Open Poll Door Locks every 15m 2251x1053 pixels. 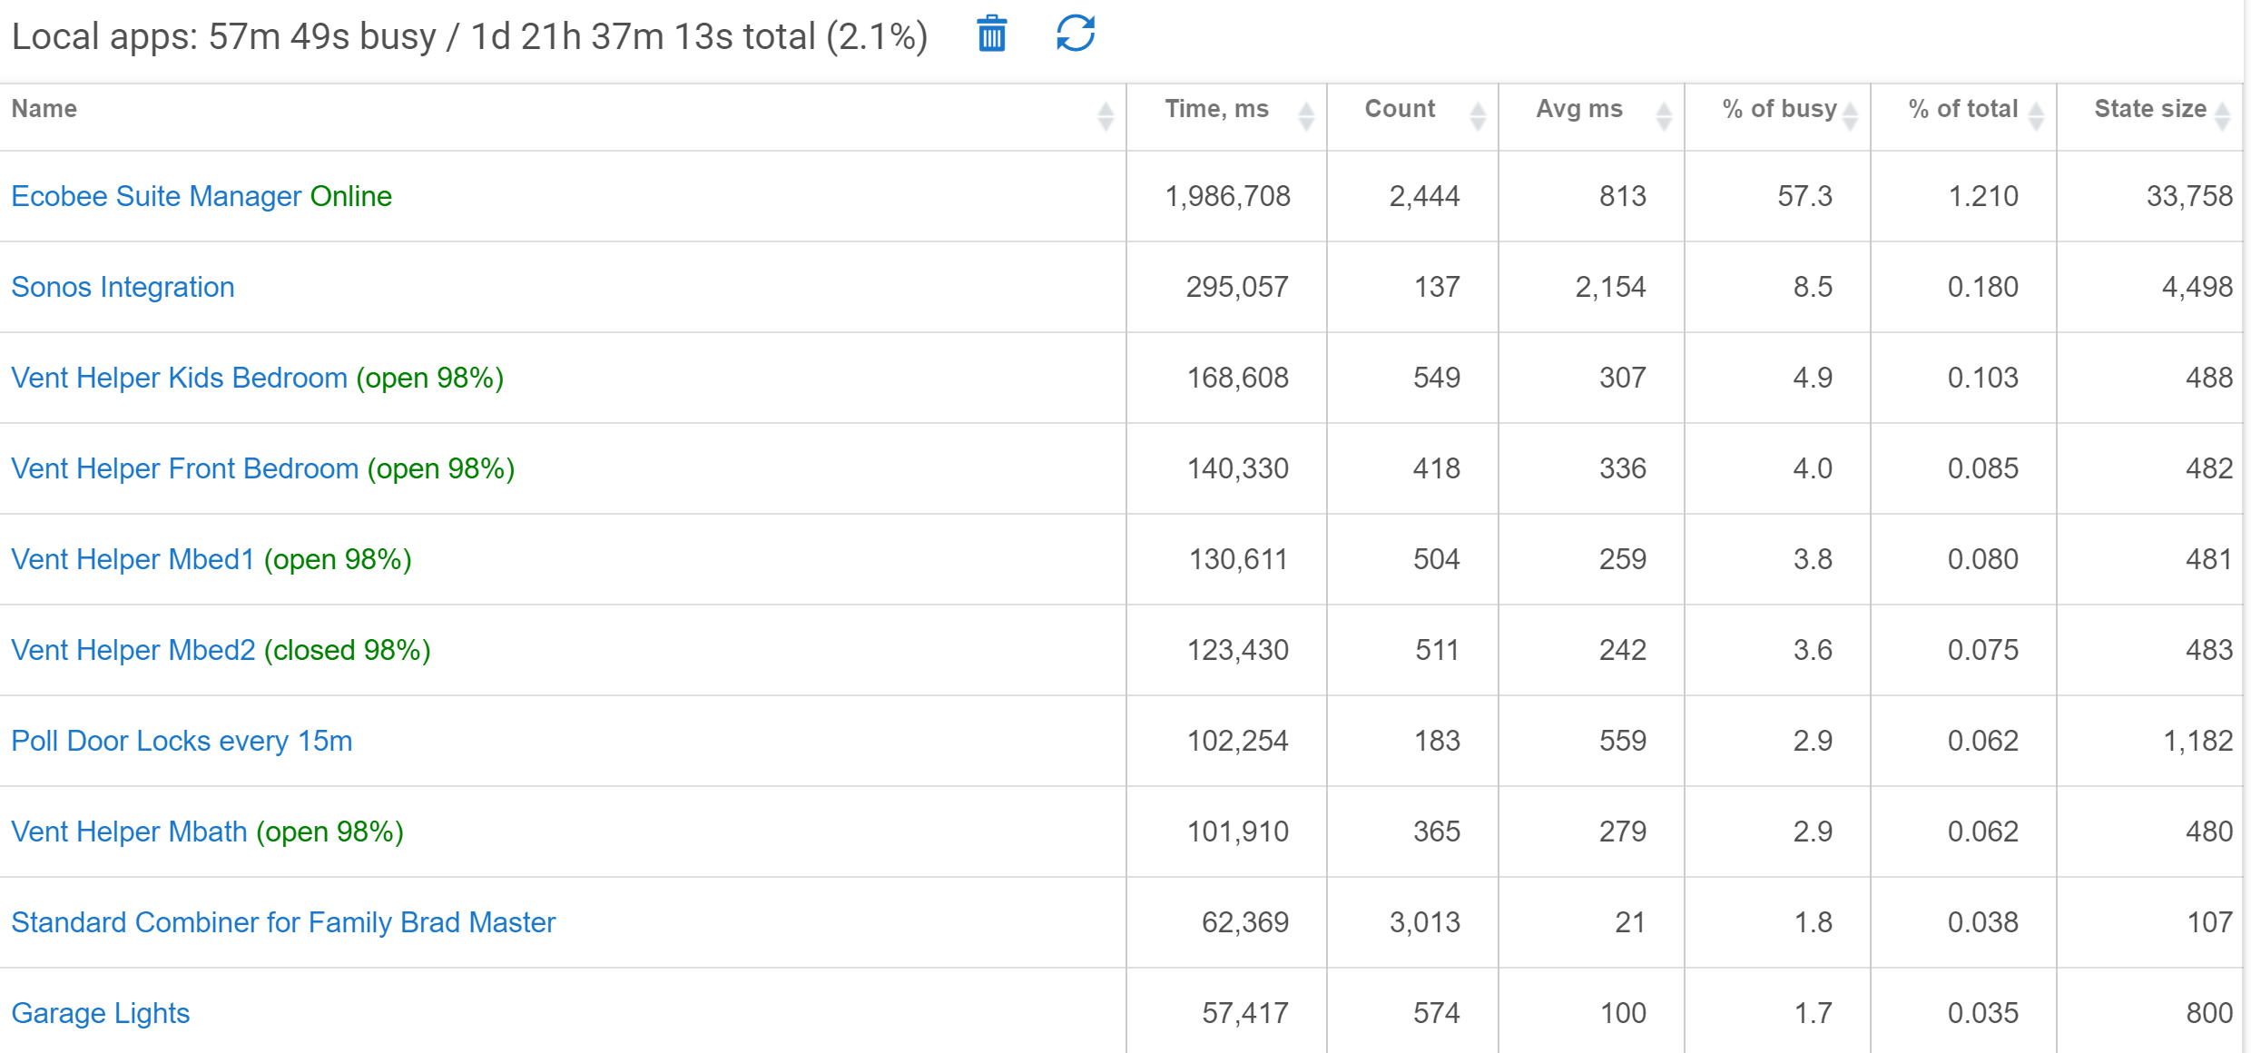click(182, 741)
